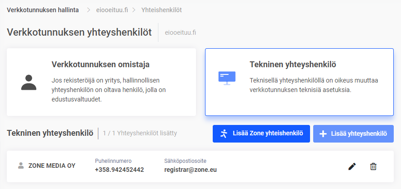Select the Verkkotunnuksen omistaja card

[101, 82]
